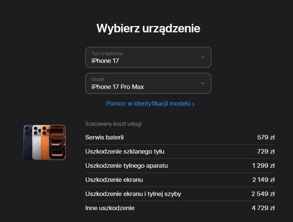Click the silver iPhone in the image
The width and height of the screenshot is (293, 222).
pyautogui.click(x=37, y=142)
